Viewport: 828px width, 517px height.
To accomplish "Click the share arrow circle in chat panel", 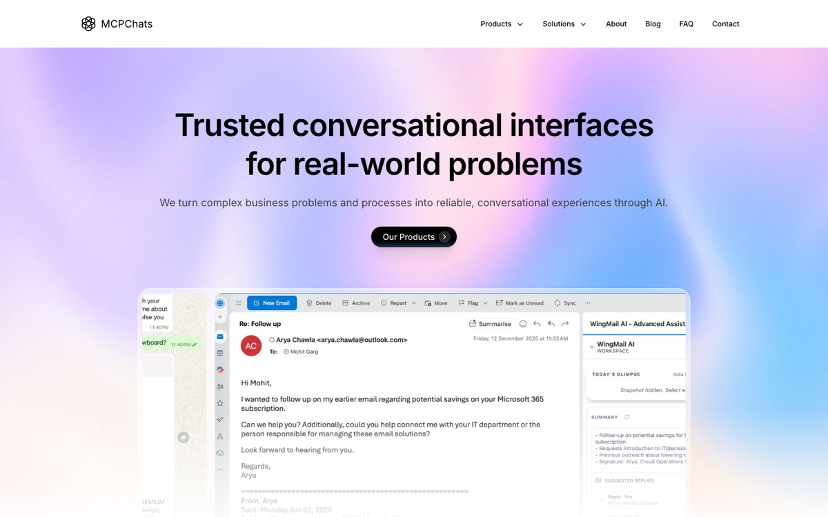I will click(183, 437).
